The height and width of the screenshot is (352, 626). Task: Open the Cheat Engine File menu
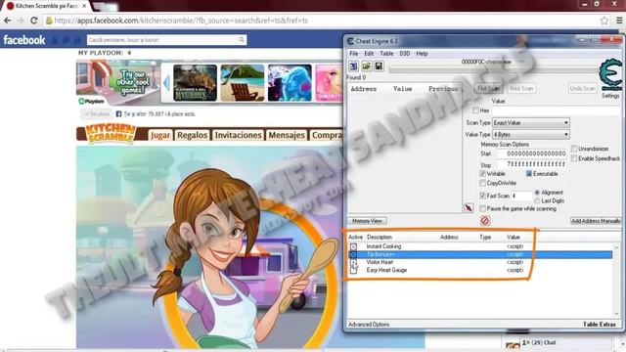pos(354,53)
